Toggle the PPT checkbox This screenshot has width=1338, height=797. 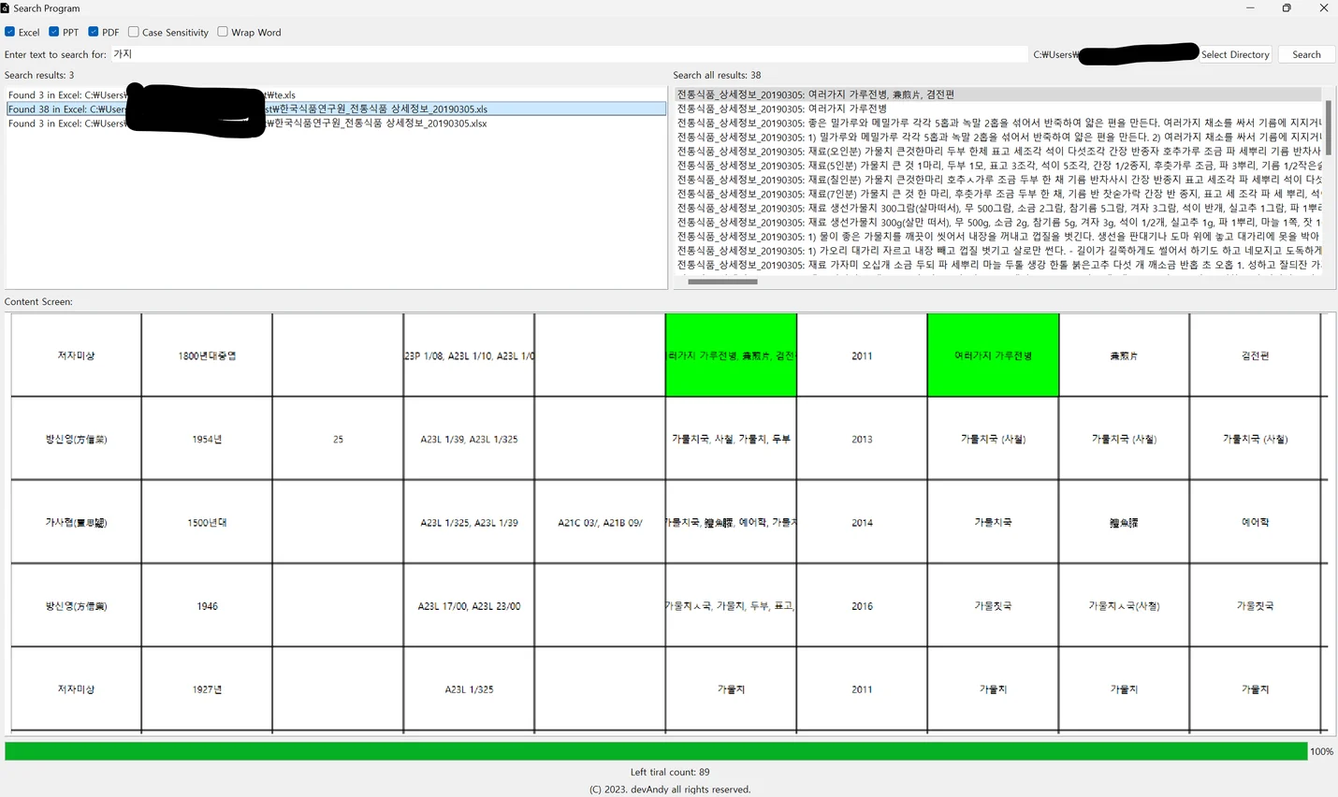[54, 32]
